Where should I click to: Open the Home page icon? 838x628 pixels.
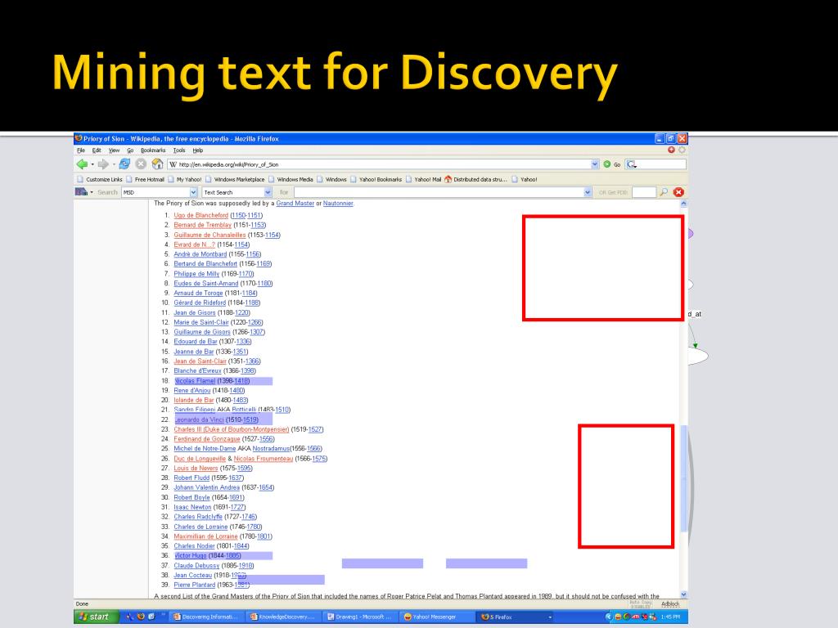pos(157,164)
